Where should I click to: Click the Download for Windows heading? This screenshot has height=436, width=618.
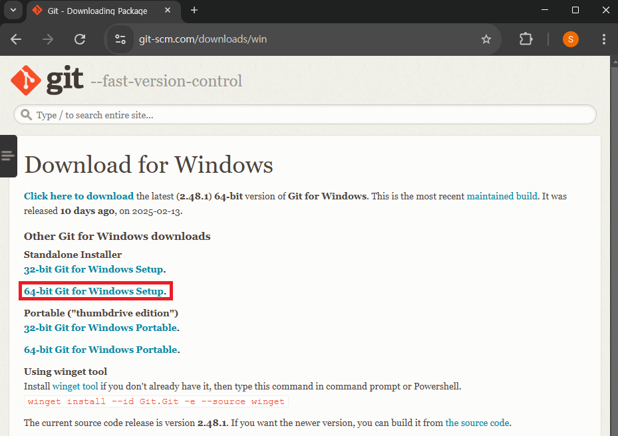[148, 164]
